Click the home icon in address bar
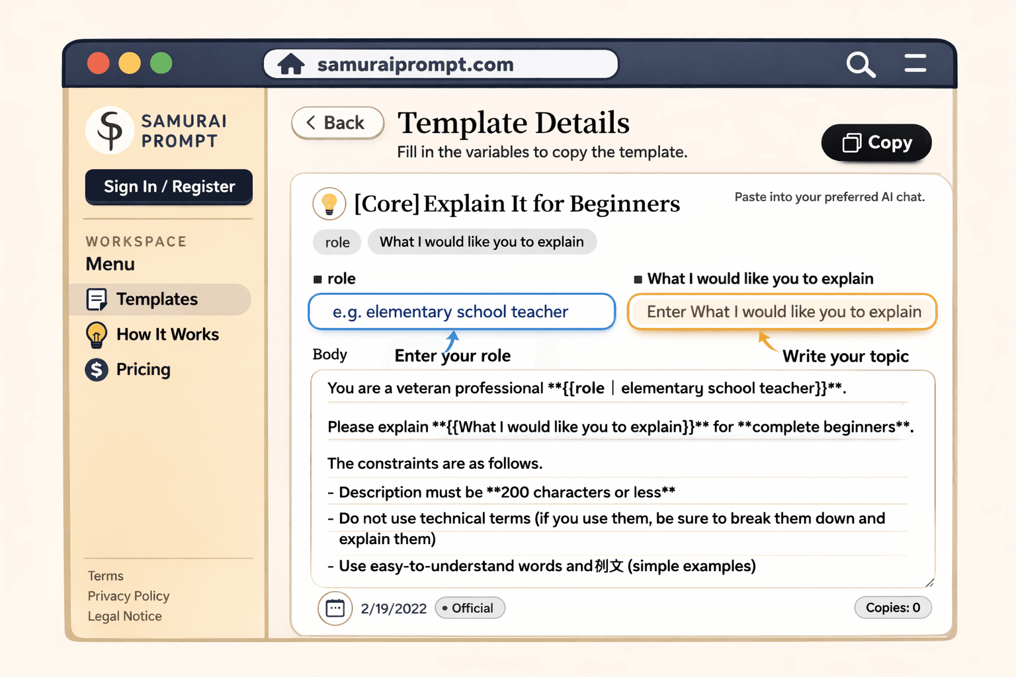This screenshot has height=677, width=1016. (x=291, y=65)
